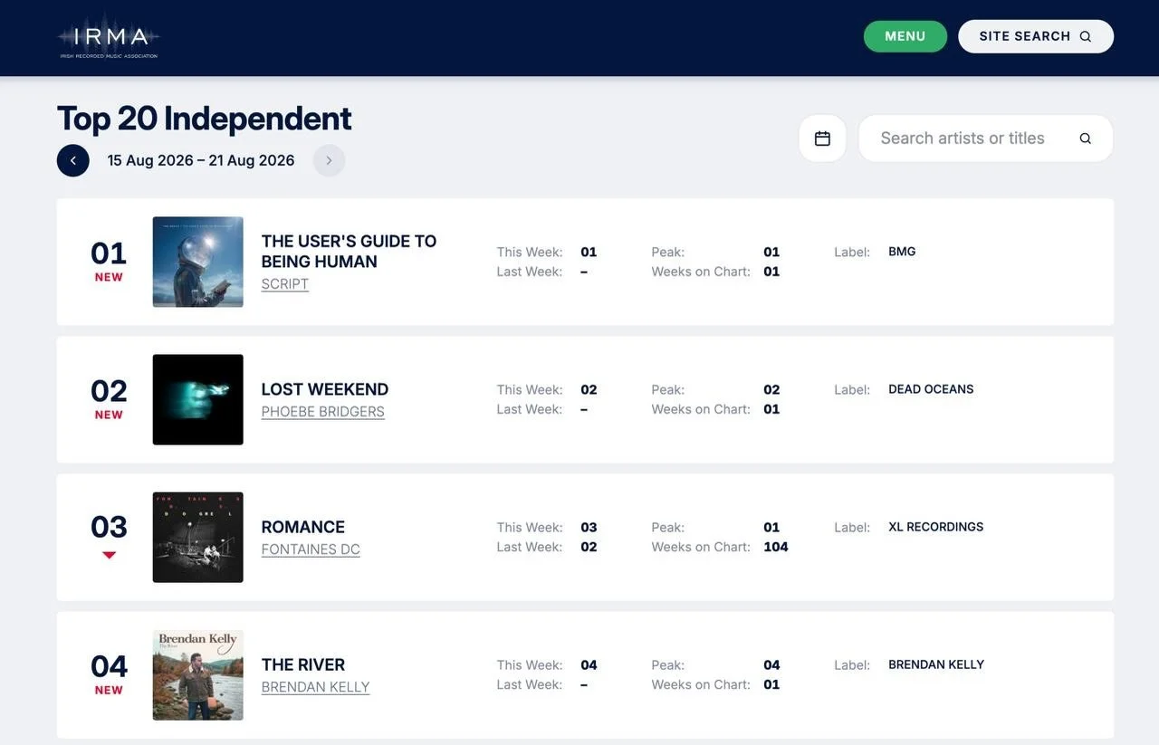Click the magnifier in artist search box
The height and width of the screenshot is (745, 1159).
click(1085, 138)
